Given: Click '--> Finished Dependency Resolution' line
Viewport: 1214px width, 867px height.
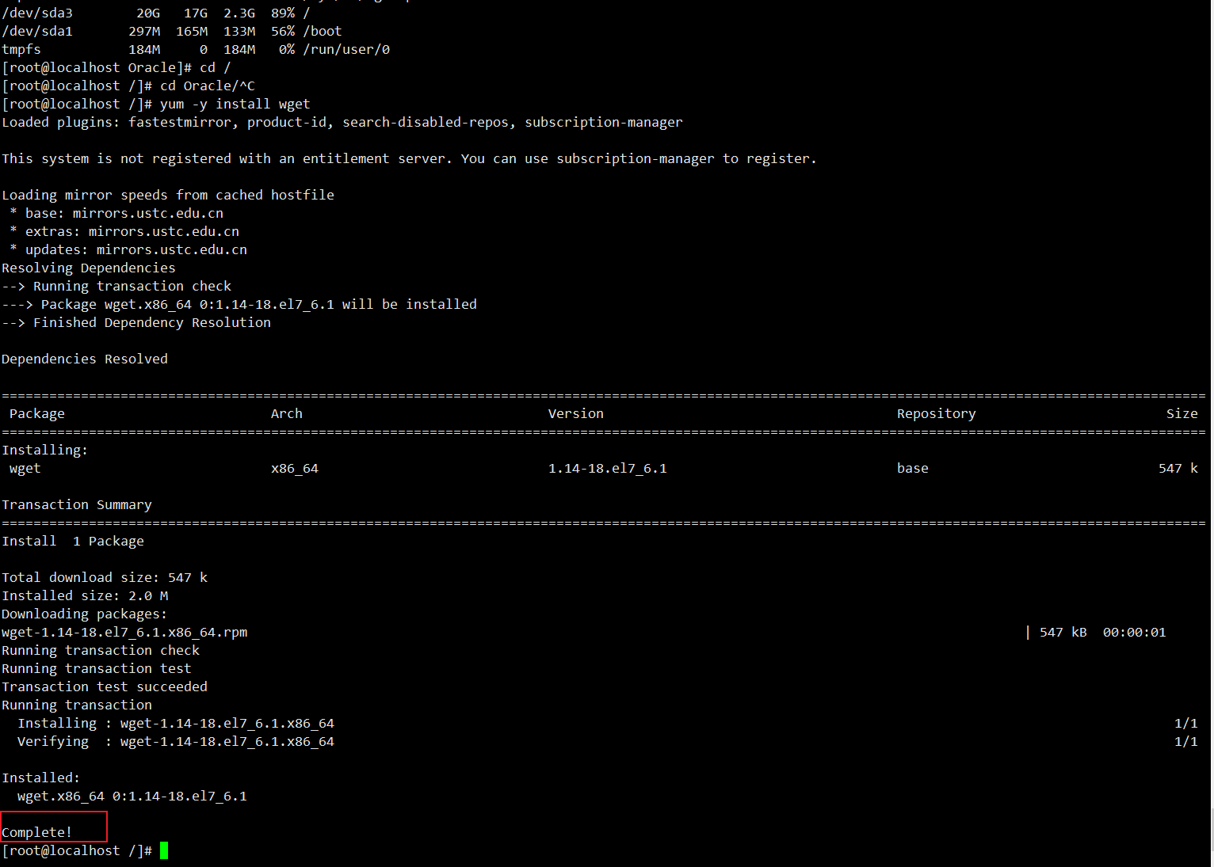Looking at the screenshot, I should [x=136, y=322].
